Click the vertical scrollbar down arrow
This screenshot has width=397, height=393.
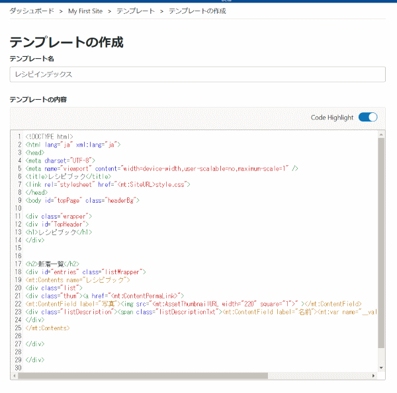[x=381, y=368]
